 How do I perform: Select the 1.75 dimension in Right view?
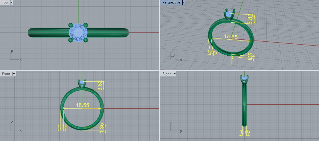[245, 132]
